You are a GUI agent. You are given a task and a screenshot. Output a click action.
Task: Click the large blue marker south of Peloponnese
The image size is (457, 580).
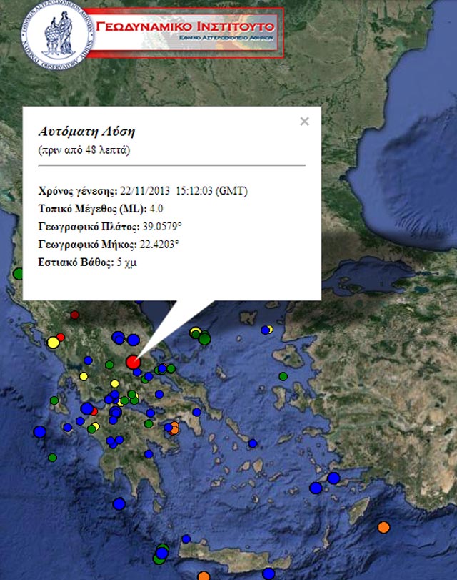(119, 503)
